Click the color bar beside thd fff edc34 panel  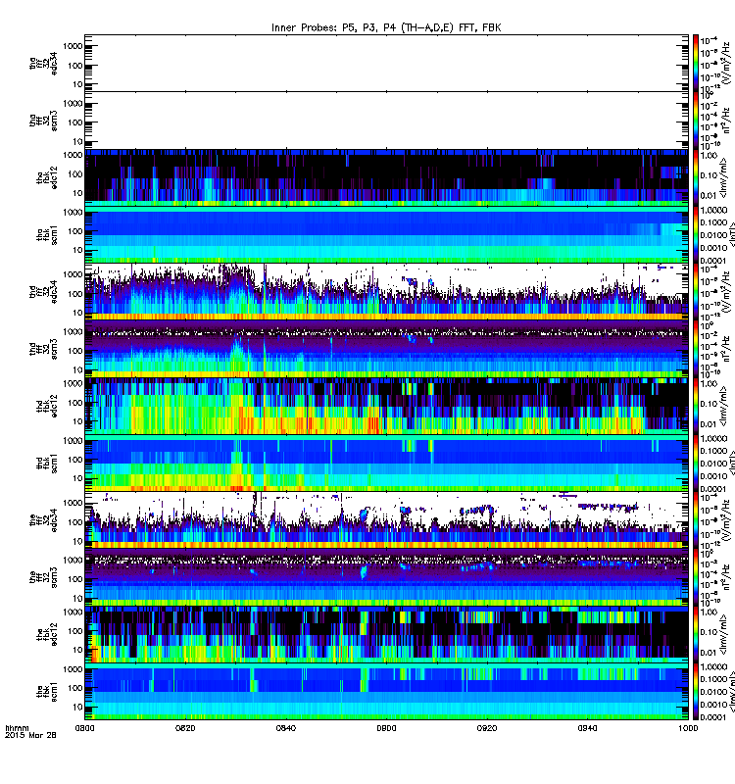696,291
